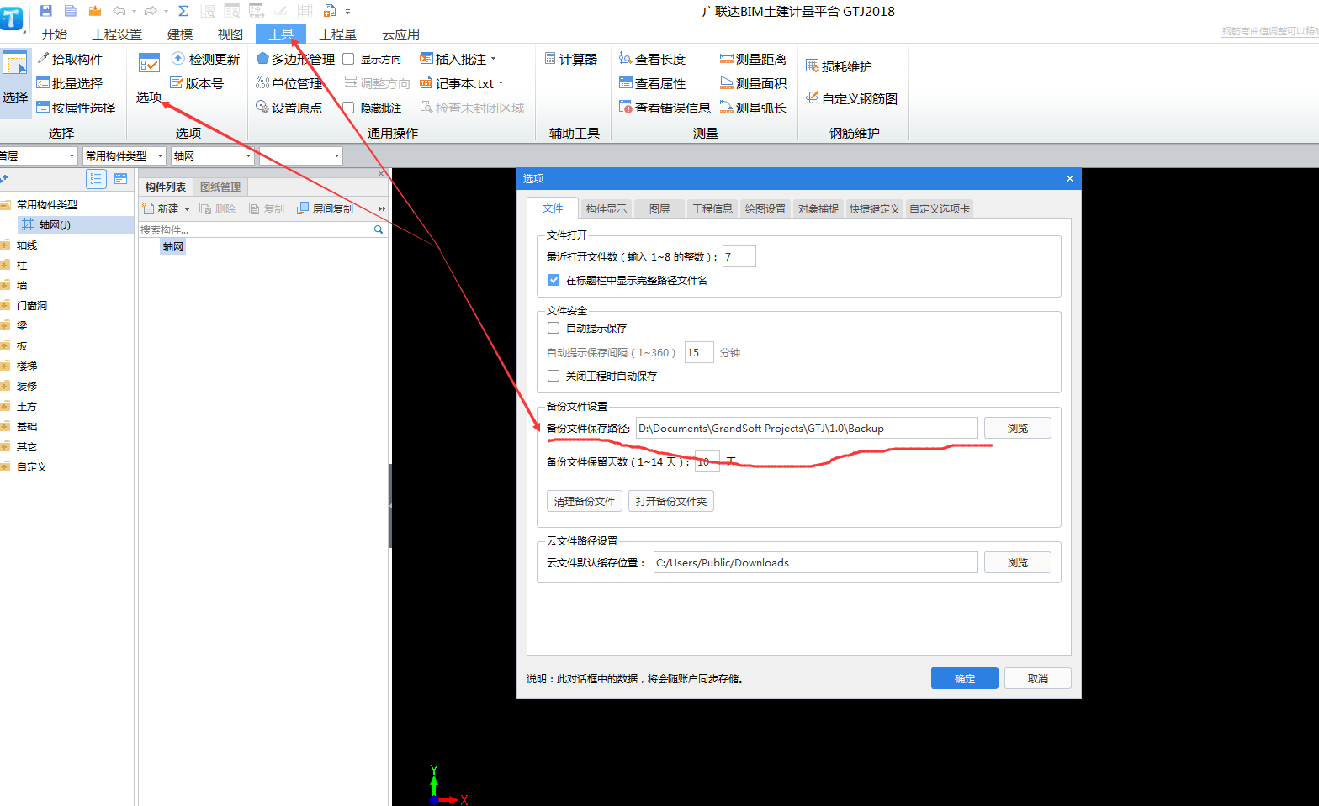Select 测量弧长 measure arc length tool
Image resolution: width=1319 pixels, height=806 pixels.
[753, 108]
